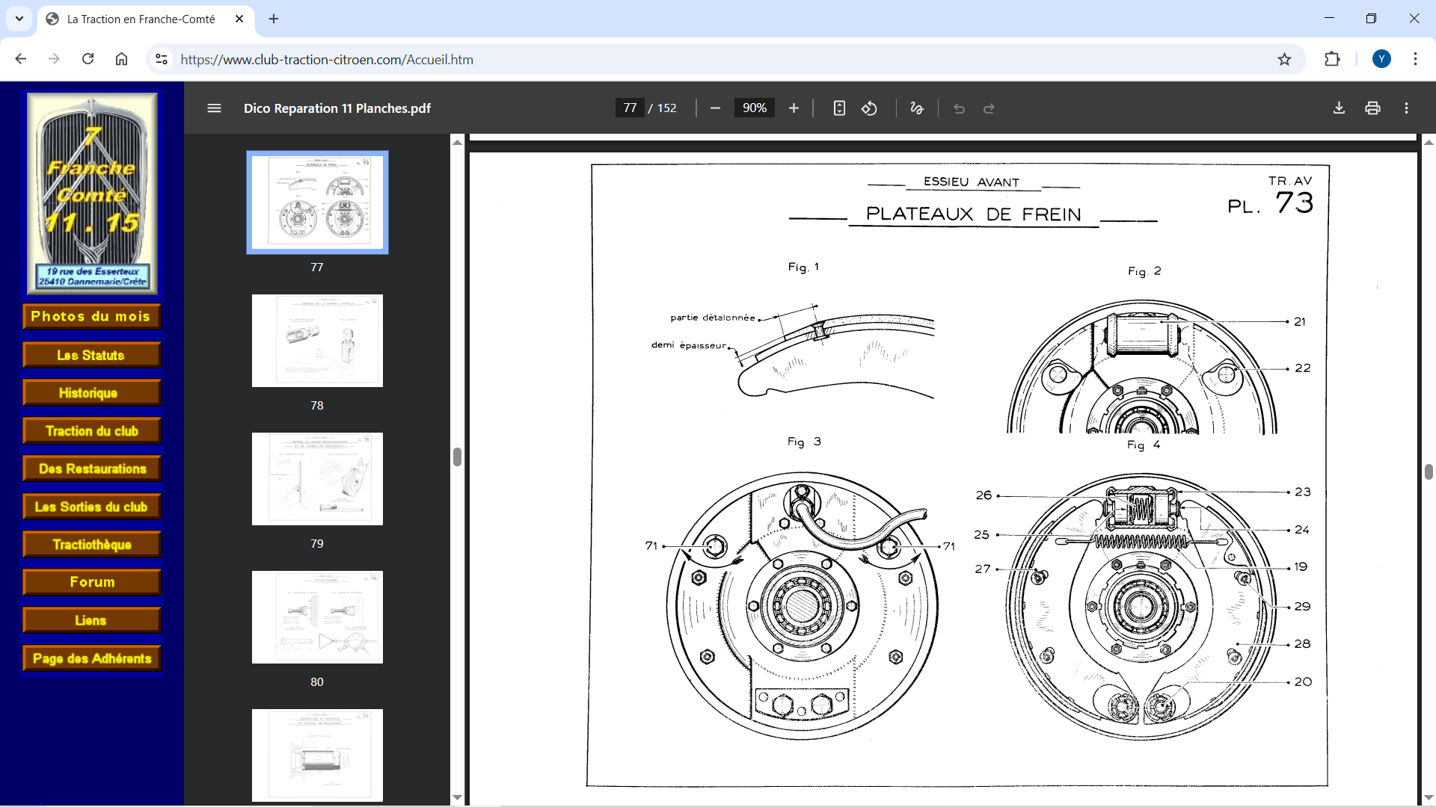
Task: Select the page 78 thumbnail
Action: coord(317,341)
